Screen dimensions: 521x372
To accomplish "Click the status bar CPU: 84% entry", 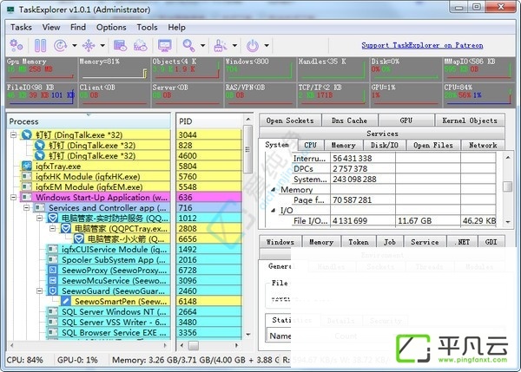I will (x=24, y=360).
